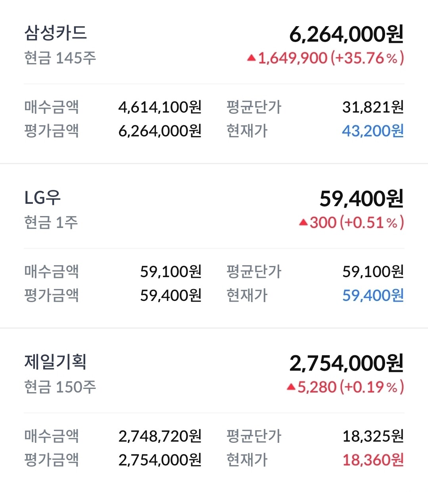The width and height of the screenshot is (428, 492).
Task: Tap the 4,614,100원 purchase amount
Action: coord(160,107)
